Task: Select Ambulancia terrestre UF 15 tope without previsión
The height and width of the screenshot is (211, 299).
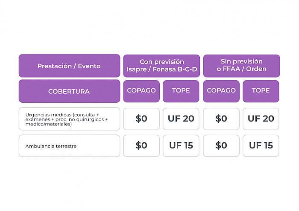Action: point(261,146)
